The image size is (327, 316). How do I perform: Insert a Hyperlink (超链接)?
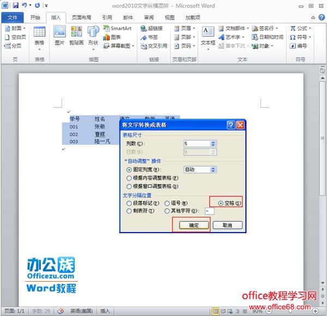[152, 28]
